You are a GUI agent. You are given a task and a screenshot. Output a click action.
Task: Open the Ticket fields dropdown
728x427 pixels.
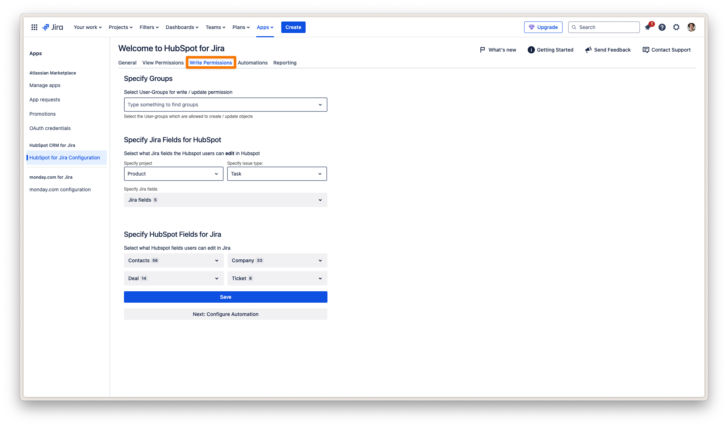click(x=277, y=278)
